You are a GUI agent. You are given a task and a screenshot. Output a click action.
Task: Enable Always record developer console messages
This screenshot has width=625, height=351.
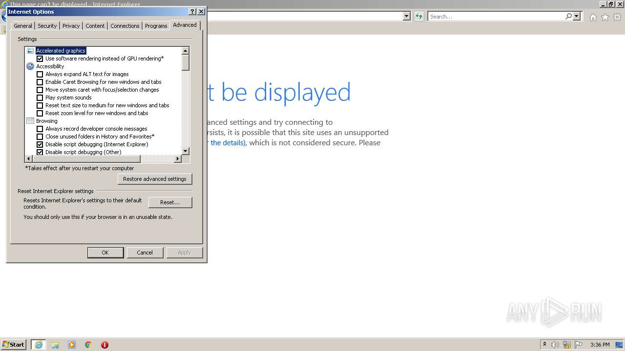pyautogui.click(x=40, y=129)
